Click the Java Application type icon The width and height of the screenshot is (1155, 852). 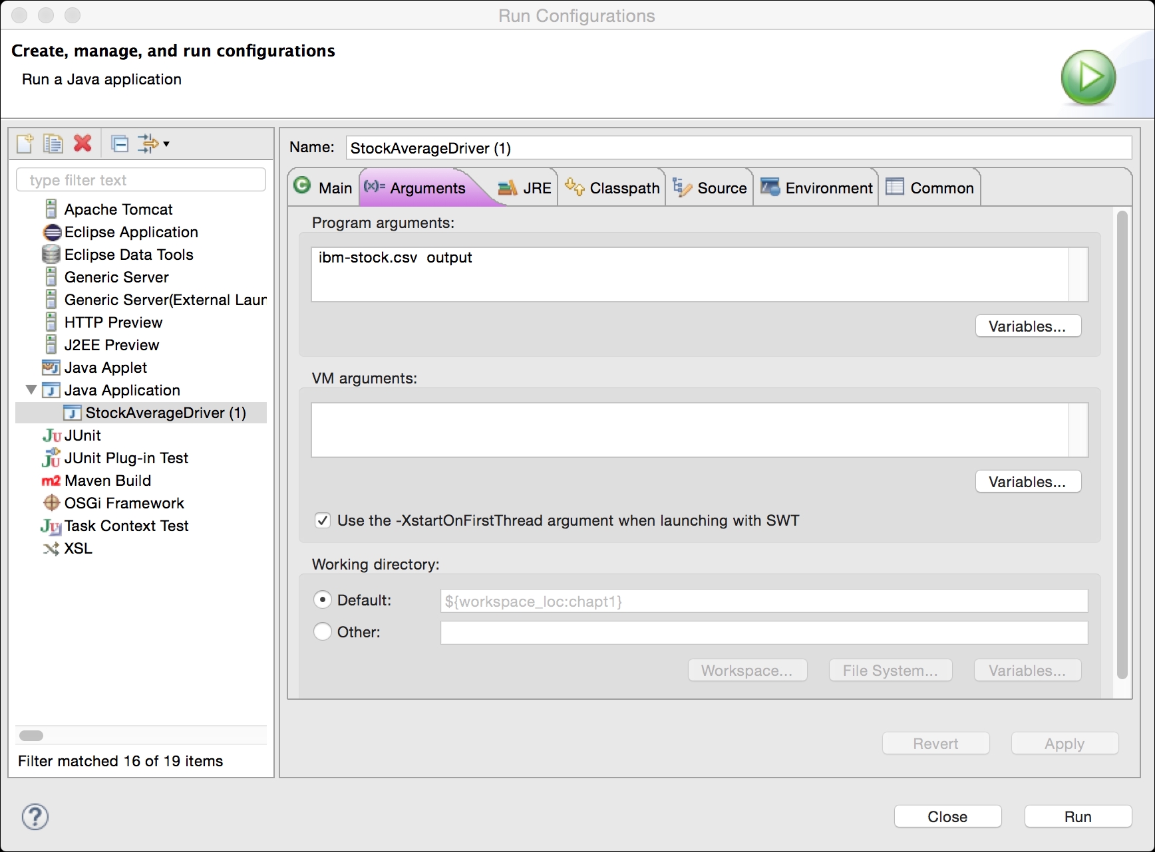tap(51, 390)
